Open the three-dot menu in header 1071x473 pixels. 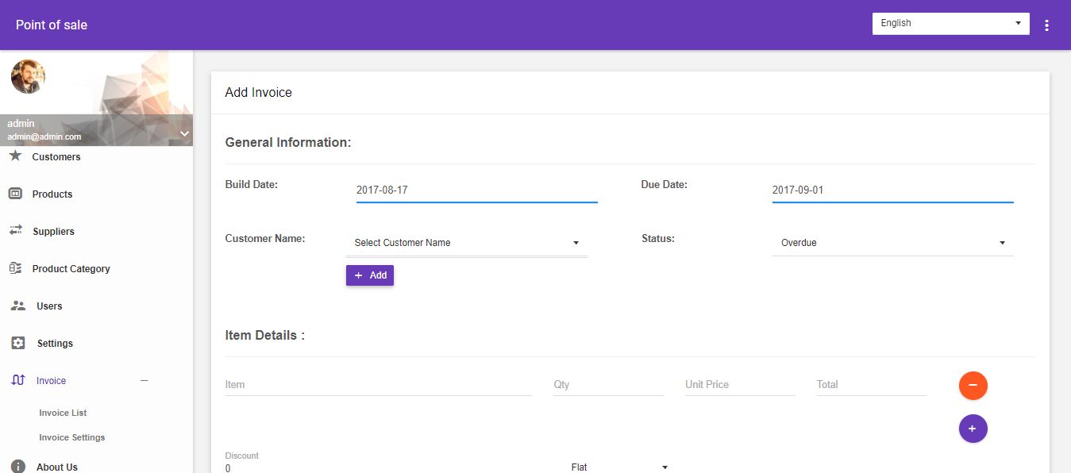pos(1046,25)
